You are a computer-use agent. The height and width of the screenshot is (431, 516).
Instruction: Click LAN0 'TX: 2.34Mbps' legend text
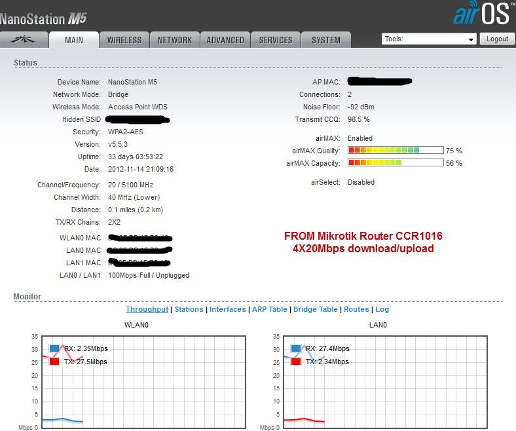pos(327,362)
